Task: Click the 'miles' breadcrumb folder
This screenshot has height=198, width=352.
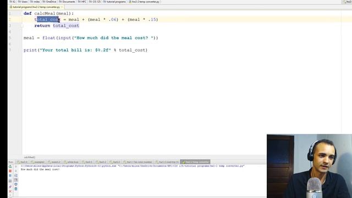Action: point(35,2)
